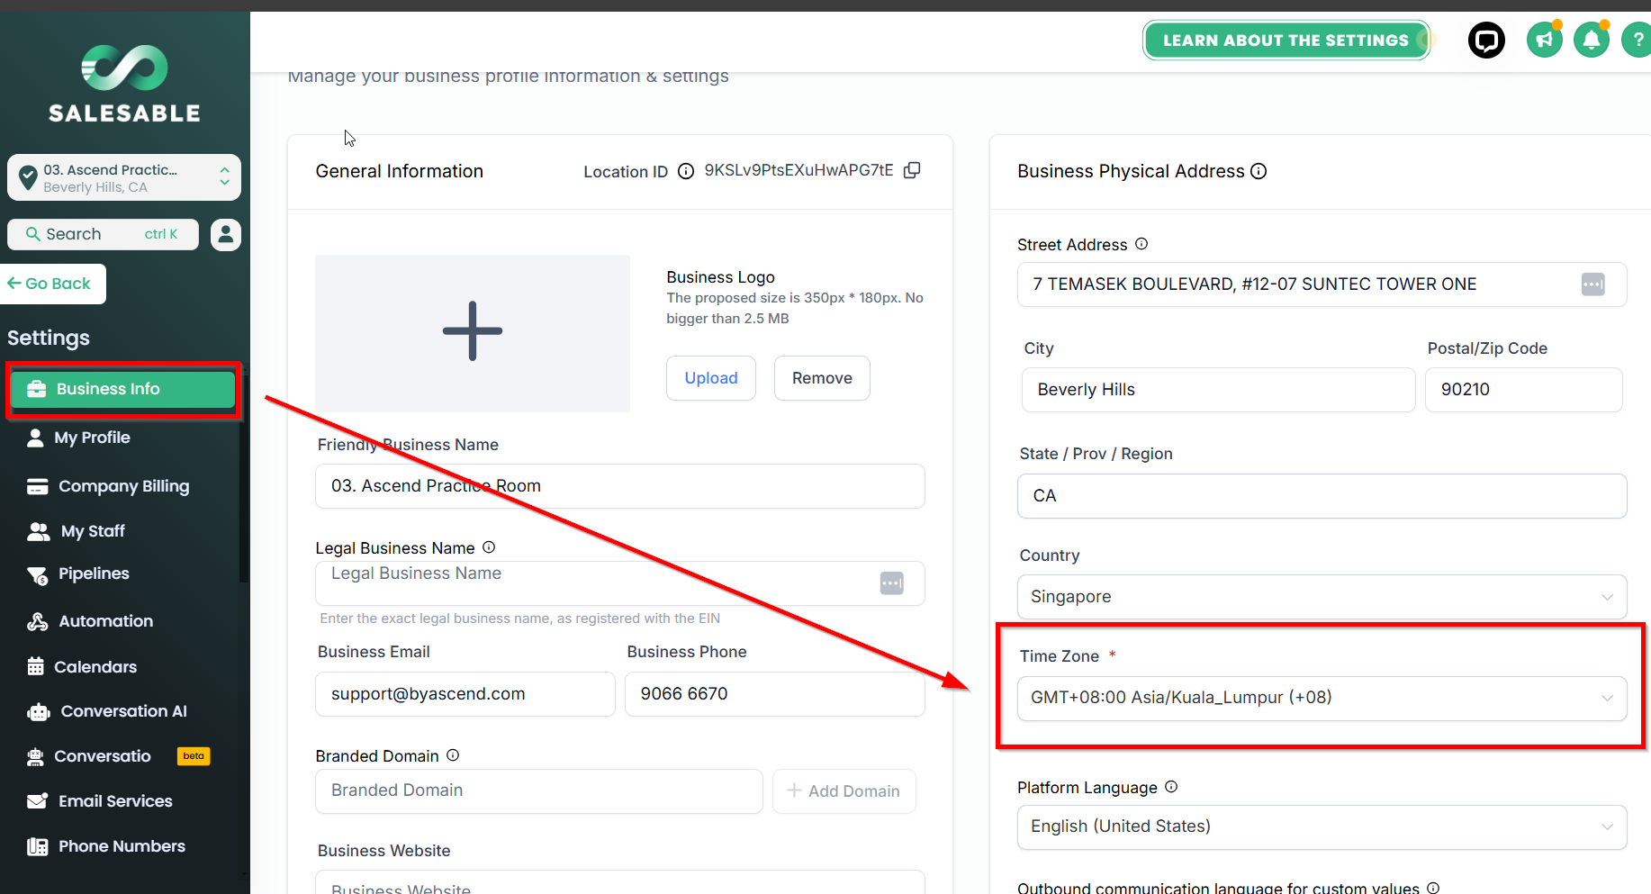The height and width of the screenshot is (894, 1651).
Task: Click the ellipsis icon in Street Address field
Action: point(1592,284)
